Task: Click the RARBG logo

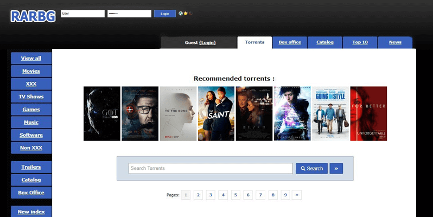Action: pos(33,16)
